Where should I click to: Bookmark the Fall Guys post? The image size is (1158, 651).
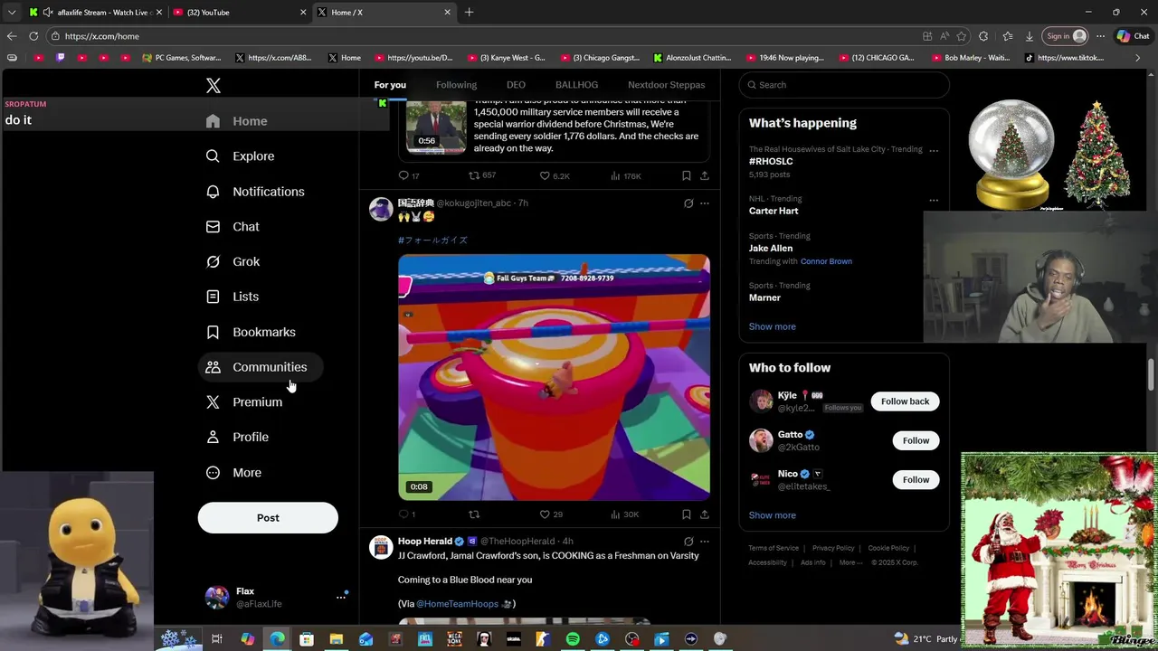coord(686,514)
